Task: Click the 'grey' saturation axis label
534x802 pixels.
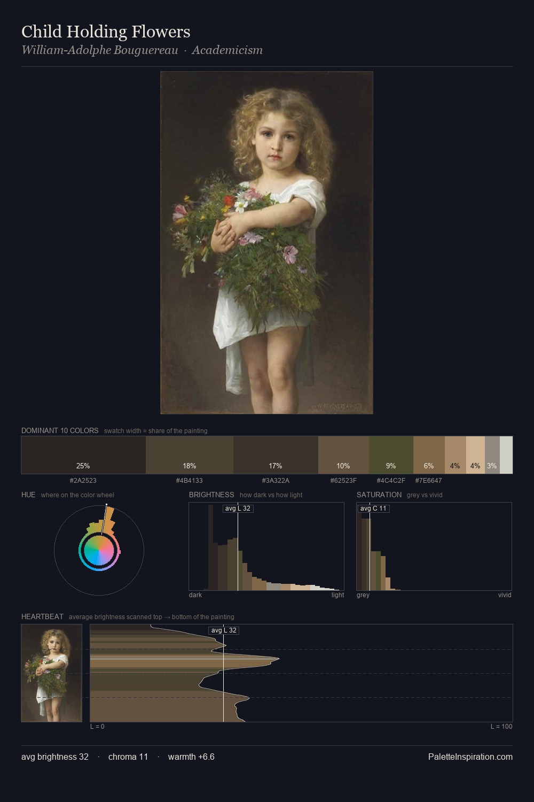Action: [x=363, y=595]
